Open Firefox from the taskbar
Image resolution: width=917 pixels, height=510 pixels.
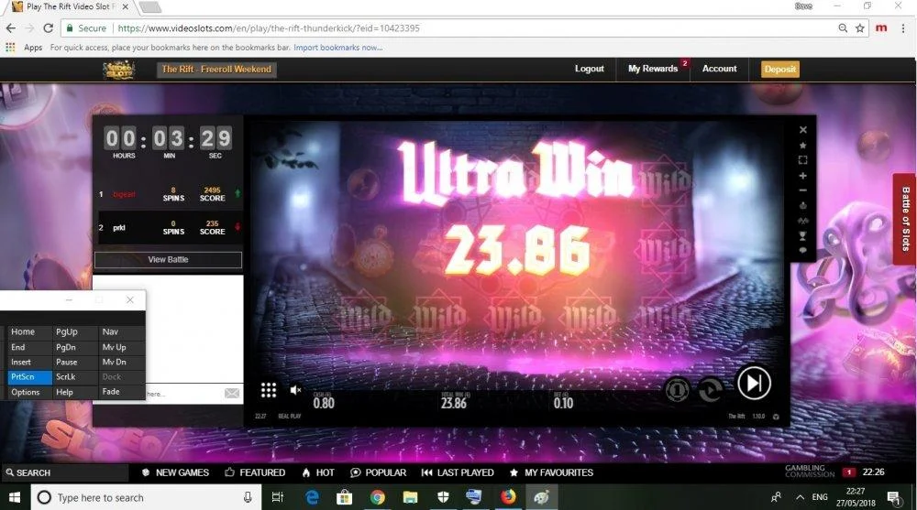click(508, 497)
